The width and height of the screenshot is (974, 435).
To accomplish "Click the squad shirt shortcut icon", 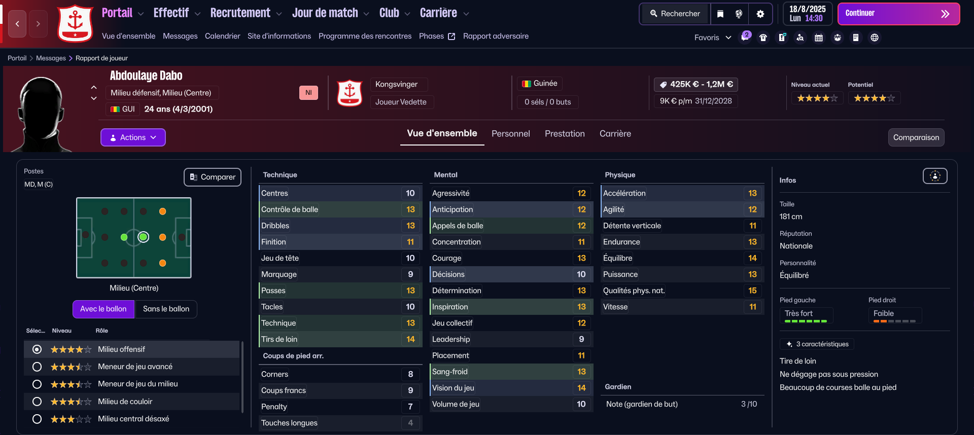I will point(763,38).
